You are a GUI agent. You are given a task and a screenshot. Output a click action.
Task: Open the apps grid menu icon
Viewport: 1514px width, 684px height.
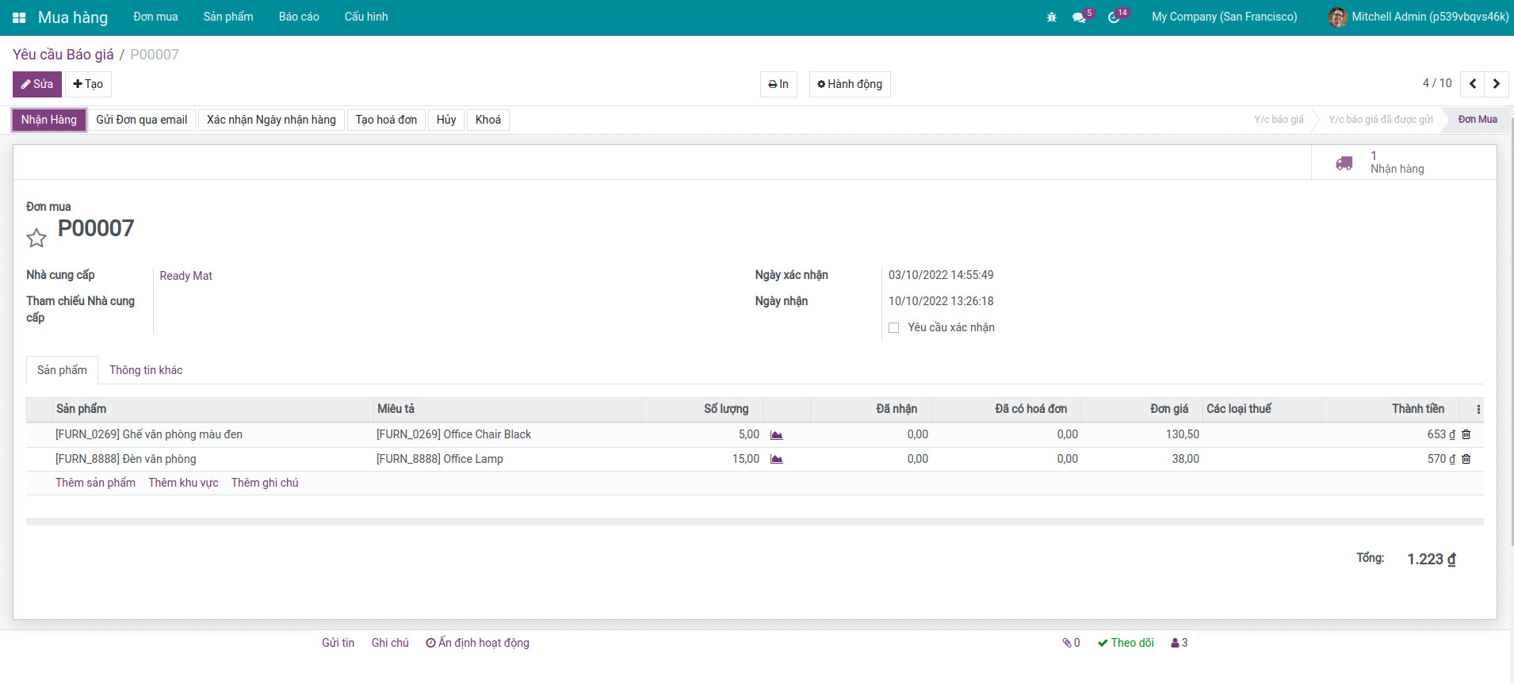19,17
